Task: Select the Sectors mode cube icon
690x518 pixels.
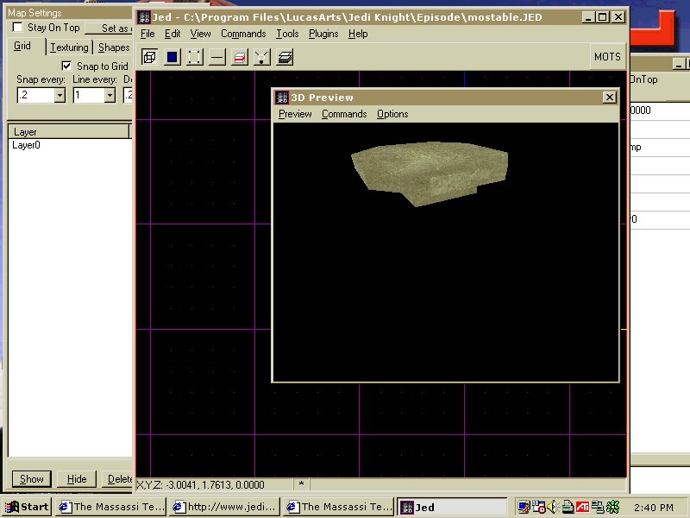Action: [x=150, y=57]
